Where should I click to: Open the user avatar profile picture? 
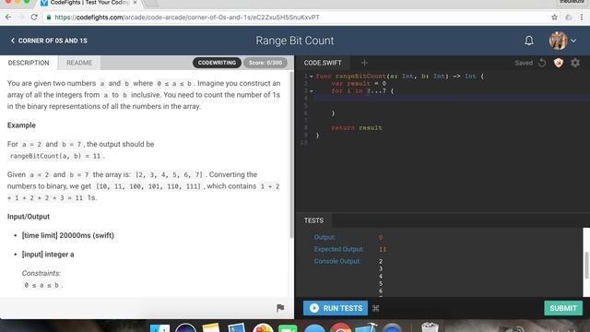[558, 41]
